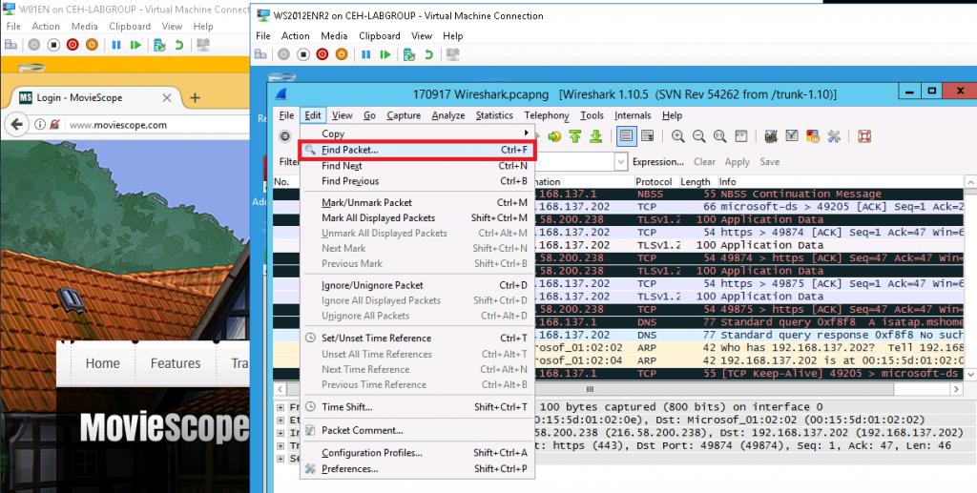Open the Wireshark filter field dropdown arrow
The width and height of the screenshot is (977, 493).
[x=620, y=162]
